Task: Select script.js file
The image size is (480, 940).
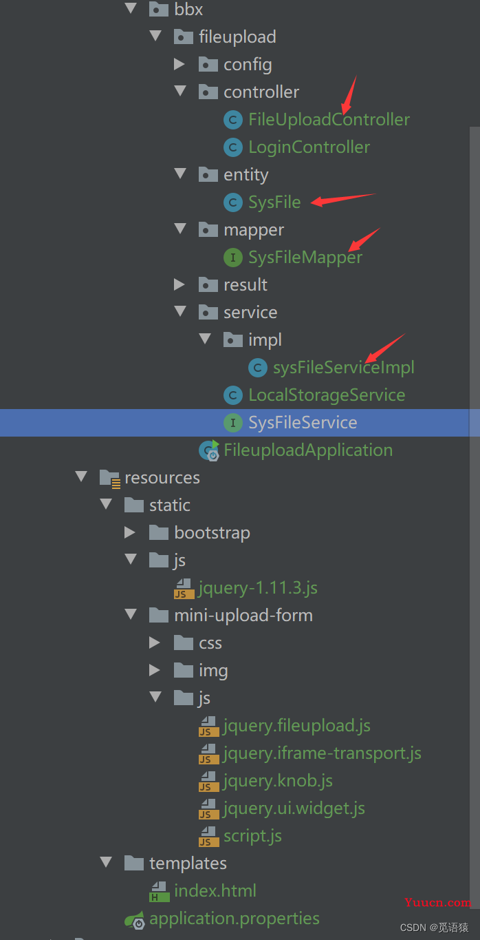Action: 252,836
